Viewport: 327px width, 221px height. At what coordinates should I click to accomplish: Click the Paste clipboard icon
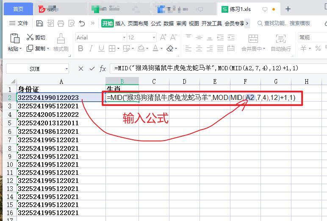point(15,38)
